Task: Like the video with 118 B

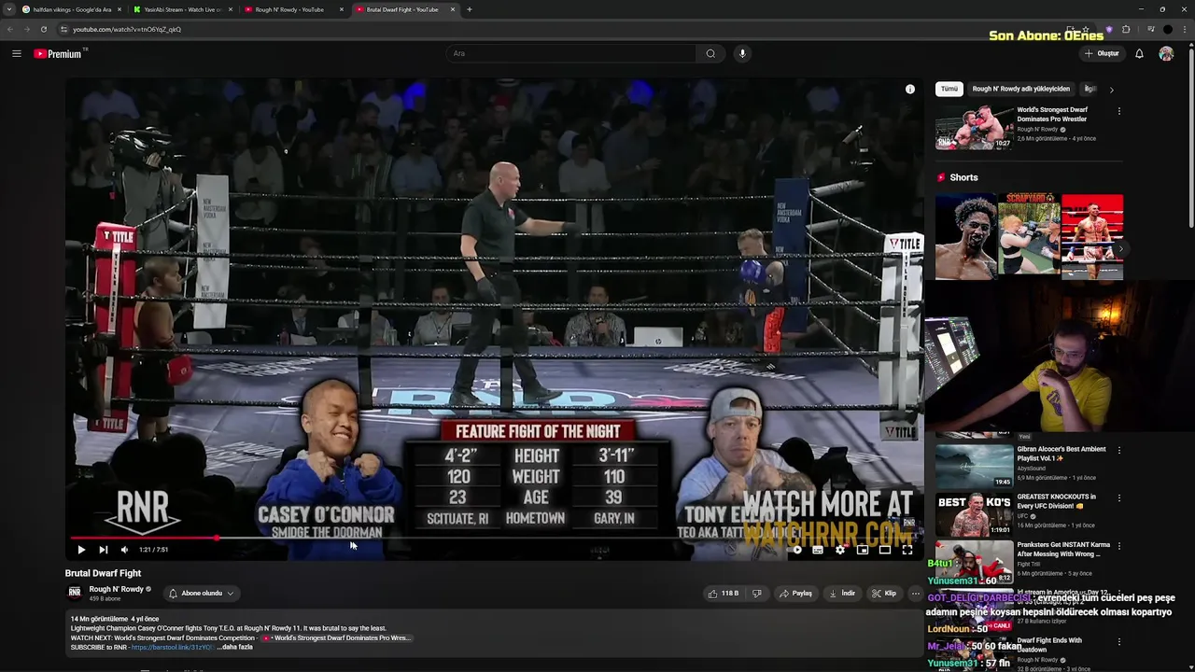Action: point(724,593)
